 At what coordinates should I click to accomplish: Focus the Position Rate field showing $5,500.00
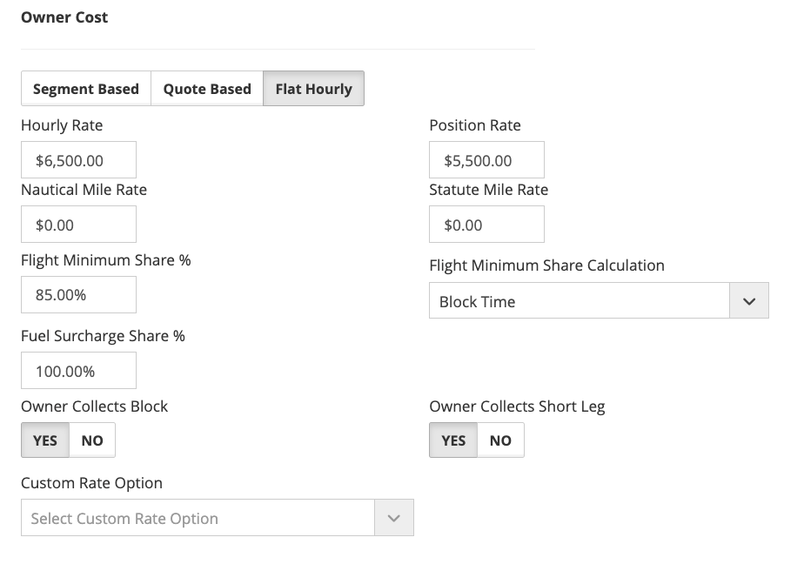[486, 161]
